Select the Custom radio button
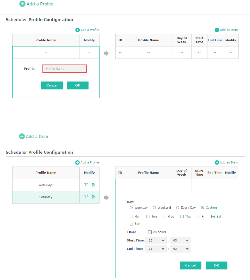Image resolution: width=250 pixels, height=280 pixels. click(203, 208)
